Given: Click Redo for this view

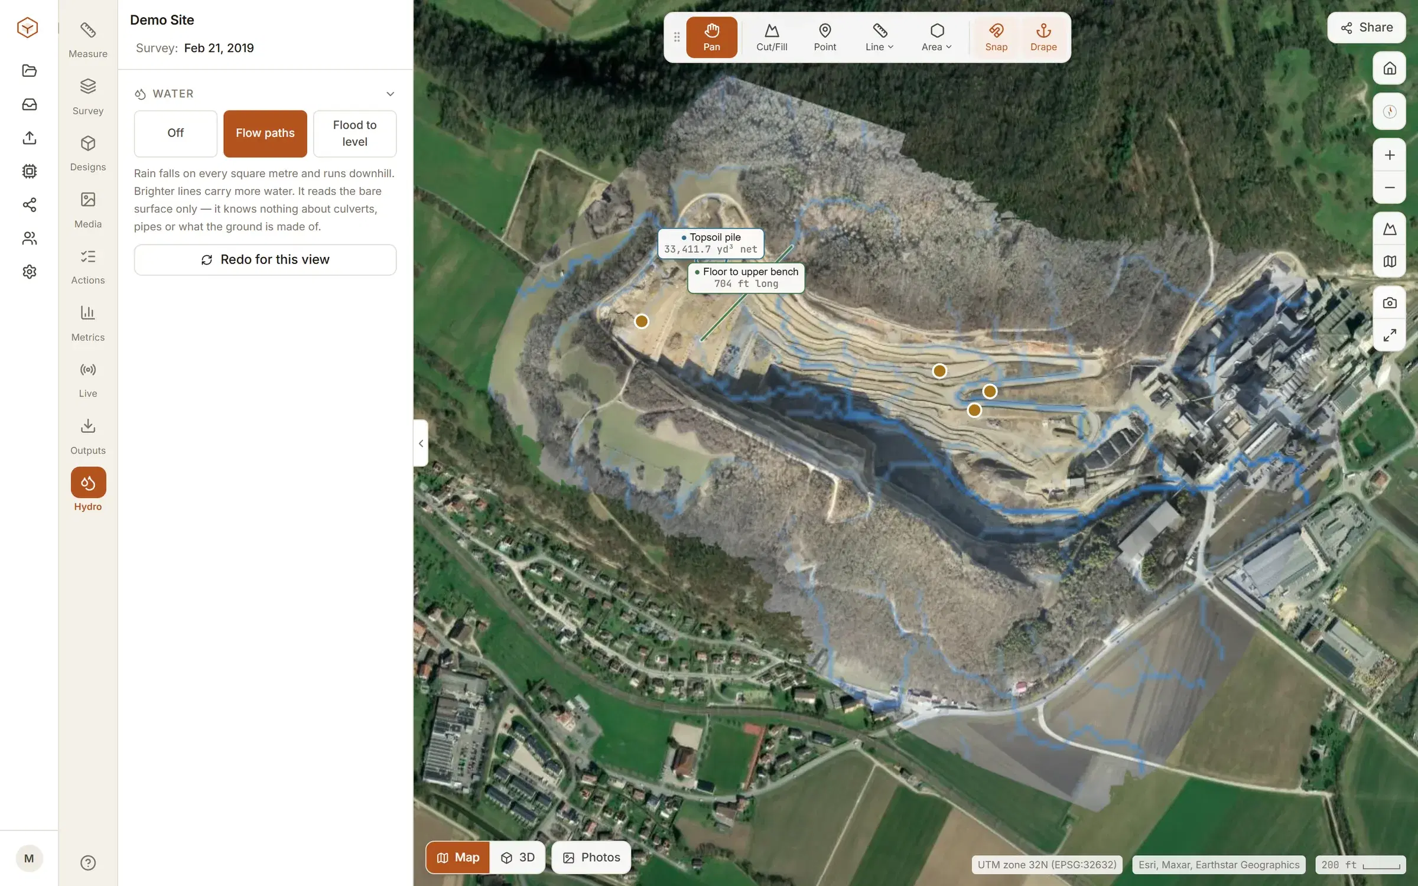Looking at the screenshot, I should coord(265,260).
